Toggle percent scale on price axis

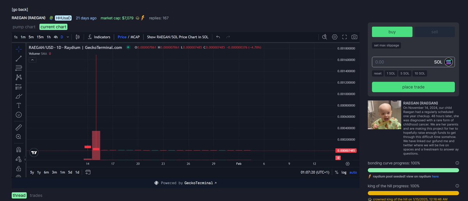(x=336, y=172)
